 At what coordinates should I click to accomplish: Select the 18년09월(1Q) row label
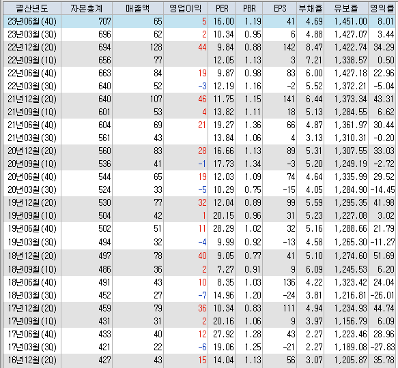(32, 269)
